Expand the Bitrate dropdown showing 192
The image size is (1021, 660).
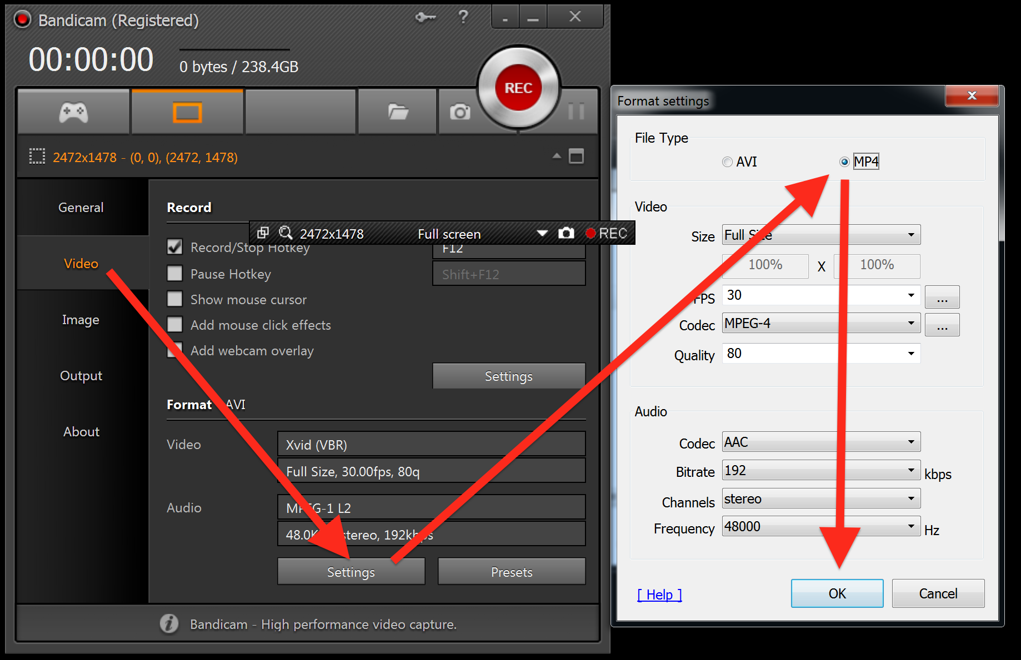coord(821,471)
